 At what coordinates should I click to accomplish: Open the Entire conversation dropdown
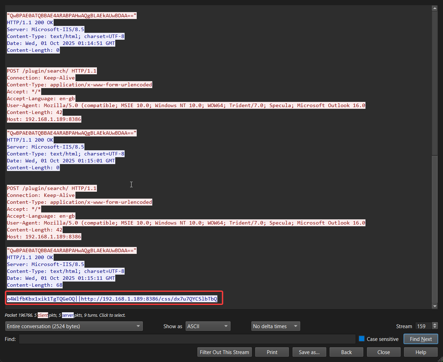click(74, 326)
